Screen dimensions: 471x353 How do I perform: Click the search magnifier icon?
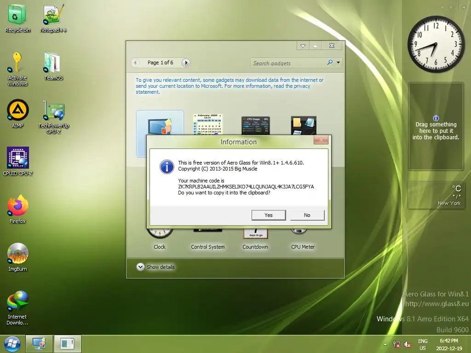[x=330, y=63]
